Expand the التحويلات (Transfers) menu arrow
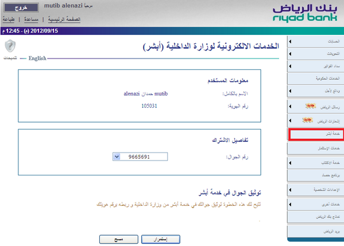The width and height of the screenshot is (344, 246). [x=290, y=54]
